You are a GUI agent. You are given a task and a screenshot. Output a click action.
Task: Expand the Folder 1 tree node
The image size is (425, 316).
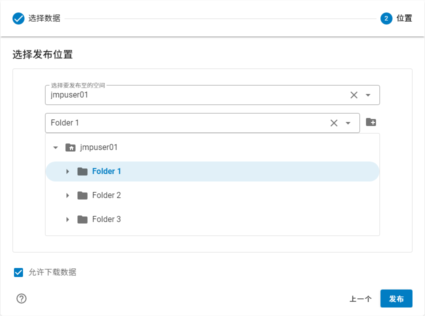(67, 171)
